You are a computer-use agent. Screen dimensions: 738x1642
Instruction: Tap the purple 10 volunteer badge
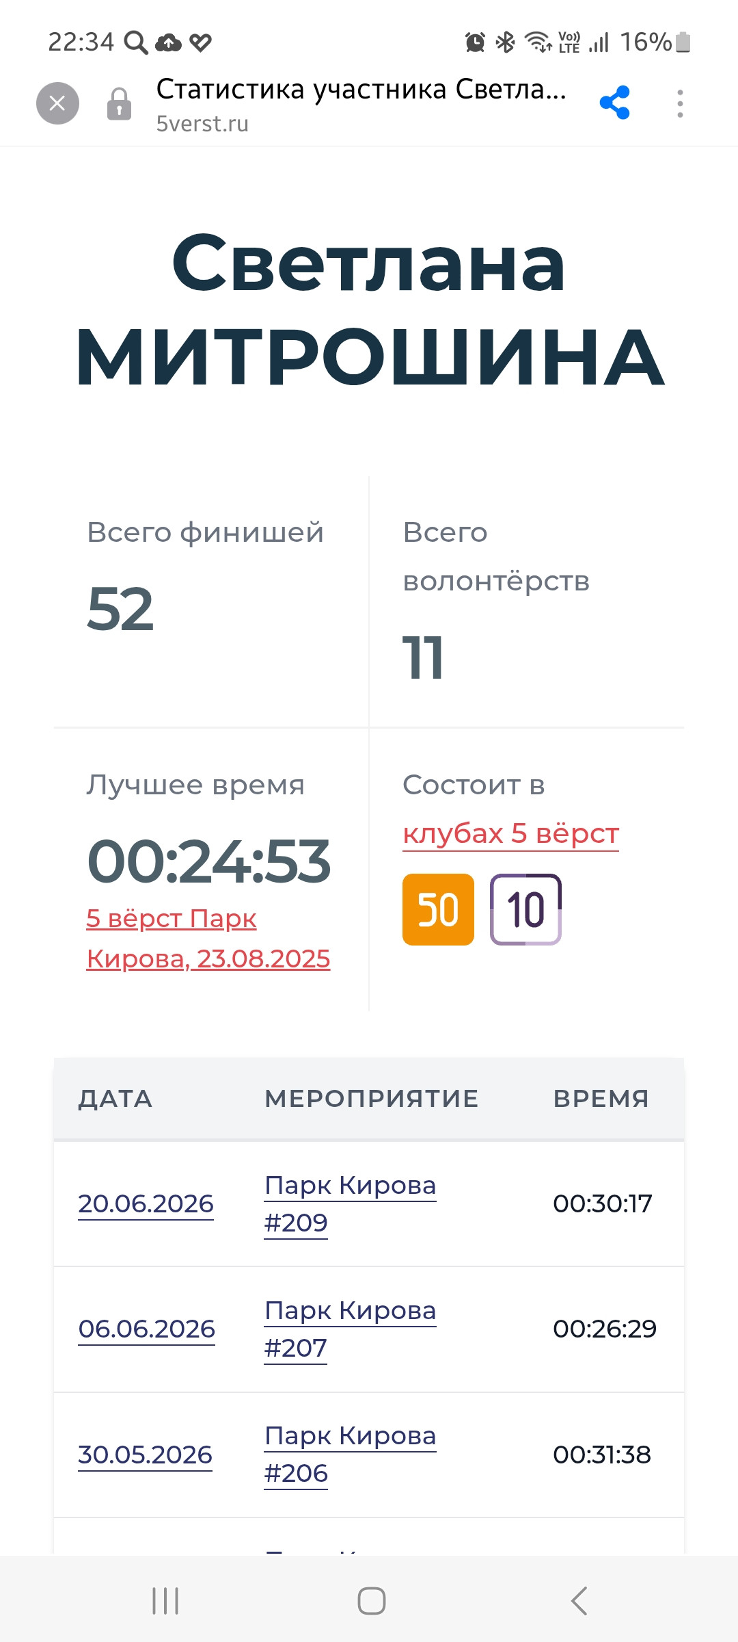tap(525, 909)
